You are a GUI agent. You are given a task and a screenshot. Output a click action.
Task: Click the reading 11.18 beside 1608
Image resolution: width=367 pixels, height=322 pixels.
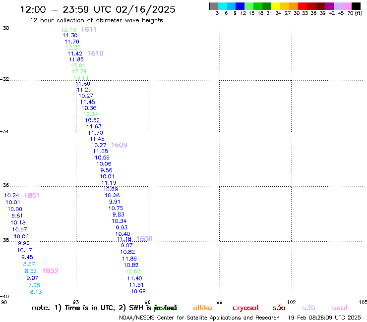coord(124,239)
